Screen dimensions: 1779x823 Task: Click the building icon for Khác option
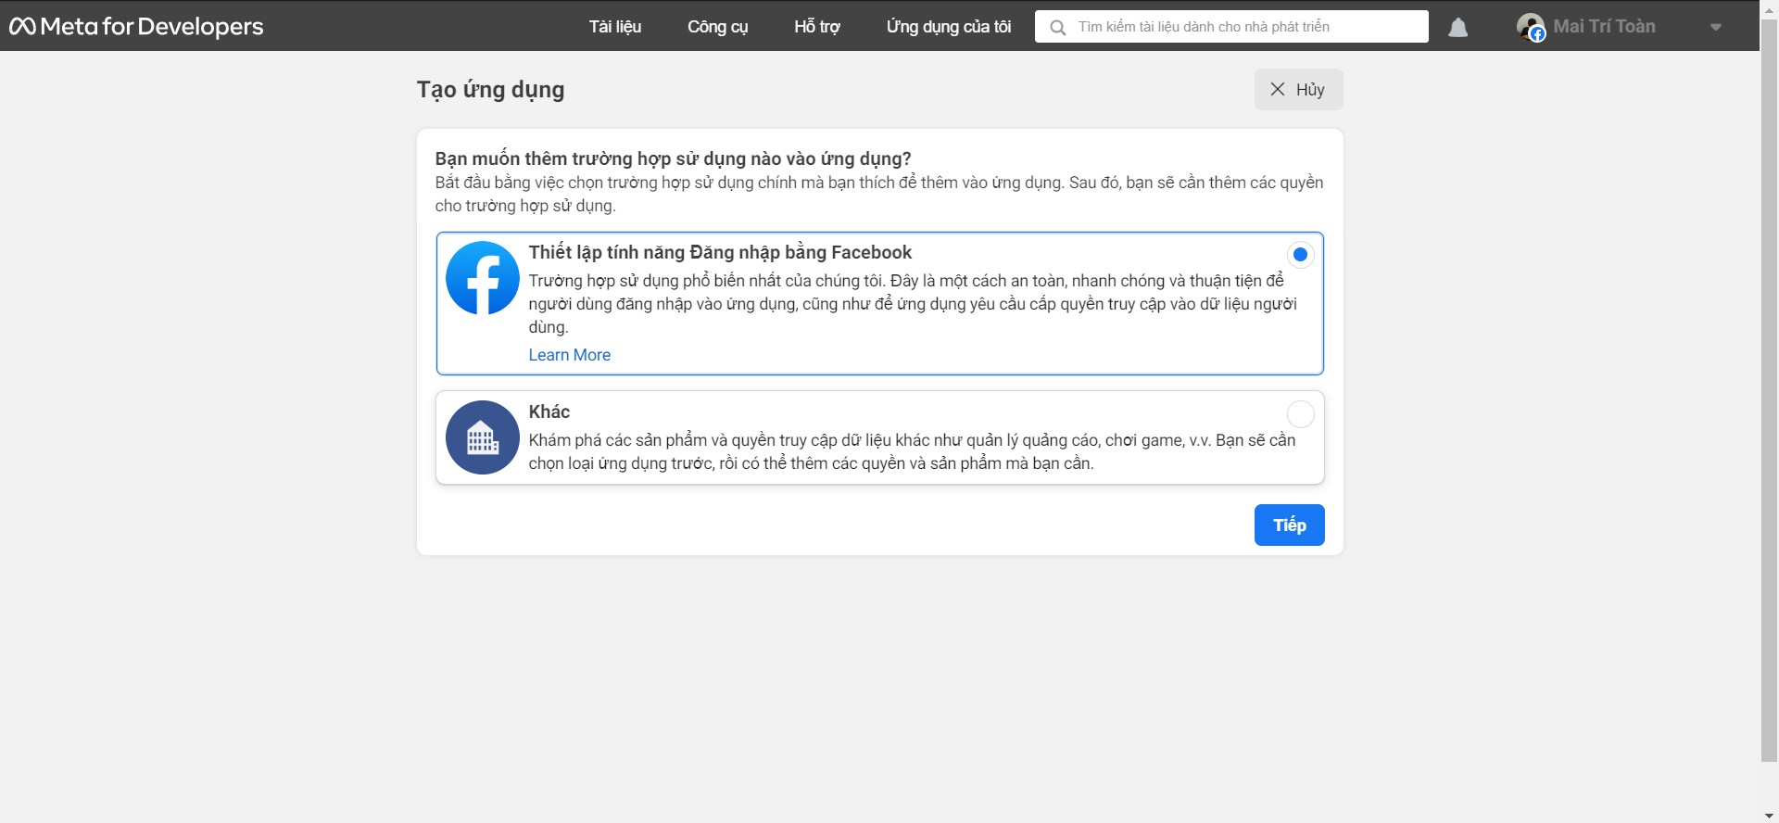483,437
